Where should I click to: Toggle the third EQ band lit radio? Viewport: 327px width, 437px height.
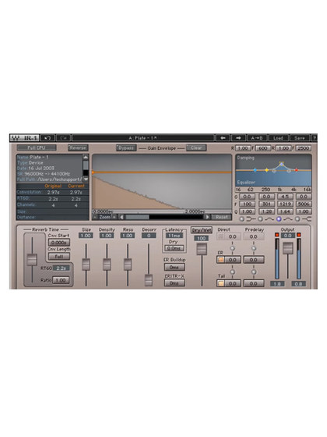pos(279,219)
